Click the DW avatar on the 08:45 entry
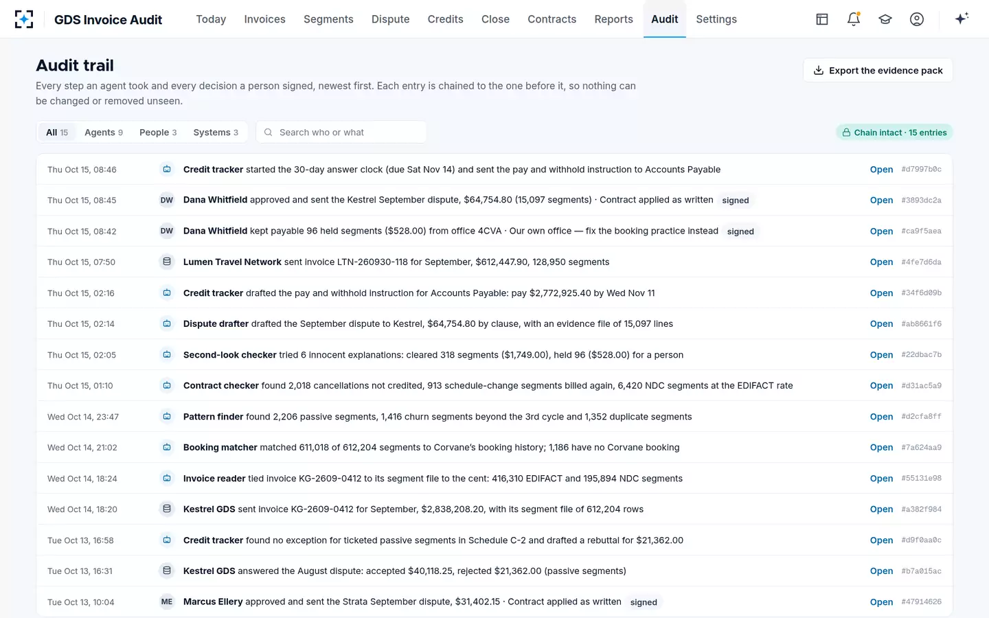 coord(167,201)
